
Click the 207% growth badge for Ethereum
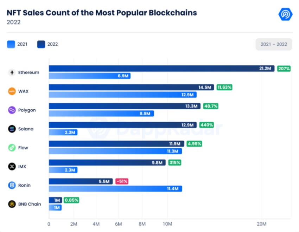coord(284,69)
